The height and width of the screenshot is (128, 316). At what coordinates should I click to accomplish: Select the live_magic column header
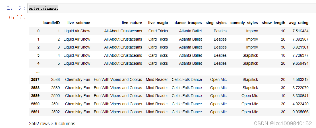coord(158,23)
